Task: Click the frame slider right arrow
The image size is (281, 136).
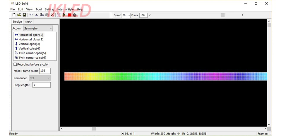Action: 243,15
